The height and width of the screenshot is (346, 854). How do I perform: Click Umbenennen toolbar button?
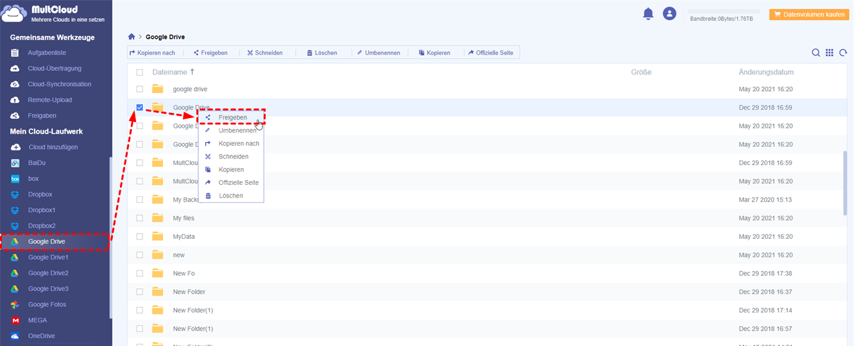click(x=379, y=53)
